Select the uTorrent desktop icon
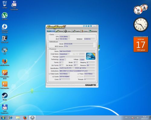This screenshot has width=151, height=120. 5,16
